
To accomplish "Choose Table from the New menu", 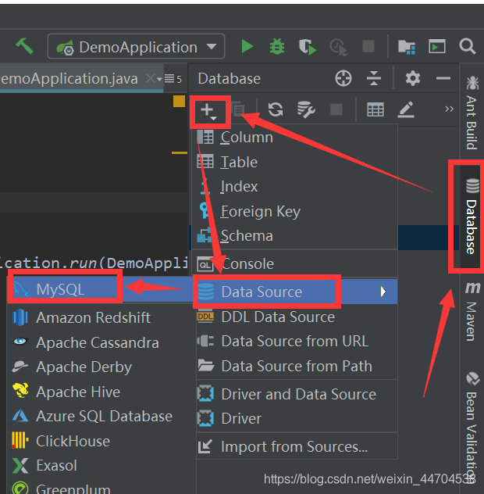I will 295,163.
